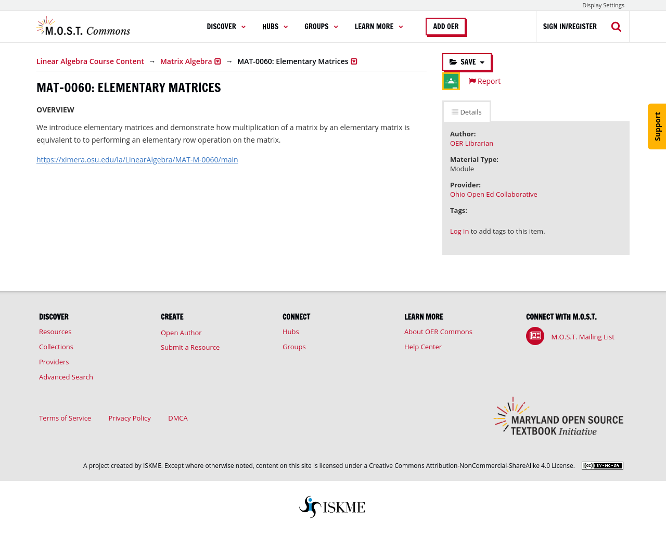Image resolution: width=666 pixels, height=533 pixels.
Task: Select the Details tab
Action: point(466,112)
